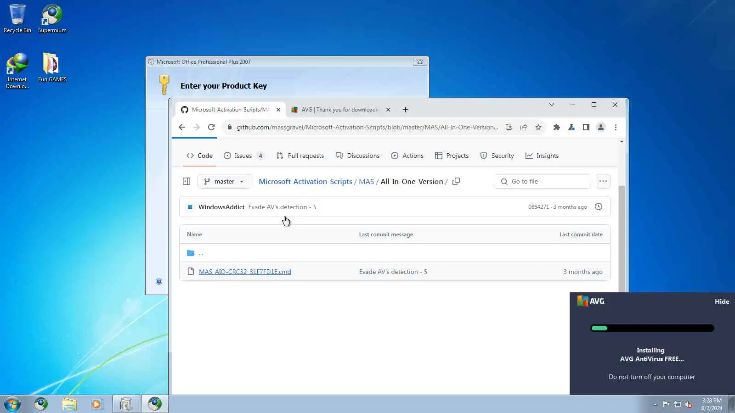Click the Go to file search field

(x=542, y=181)
